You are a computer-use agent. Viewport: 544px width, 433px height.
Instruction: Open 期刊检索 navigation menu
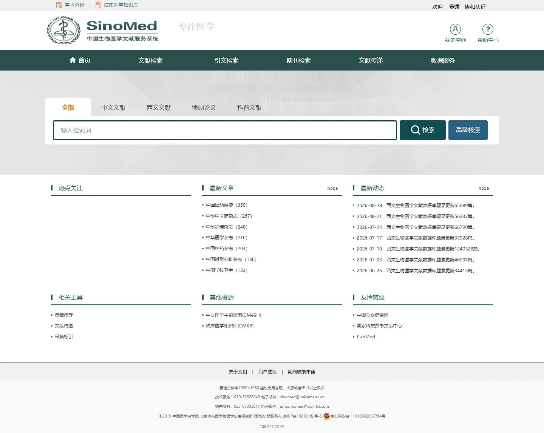tap(298, 60)
